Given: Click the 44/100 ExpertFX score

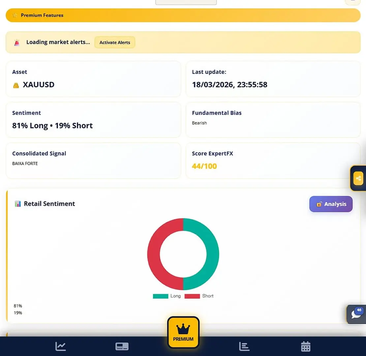Looking at the screenshot, I should [x=204, y=166].
